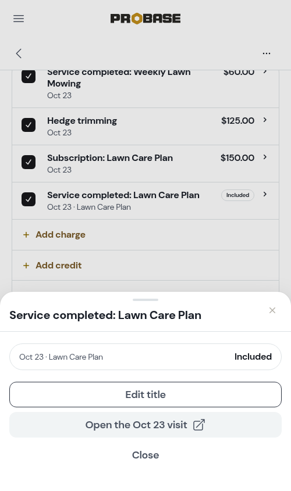Open the chevron beside the Included badge
The height and width of the screenshot is (491, 291).
tap(265, 195)
